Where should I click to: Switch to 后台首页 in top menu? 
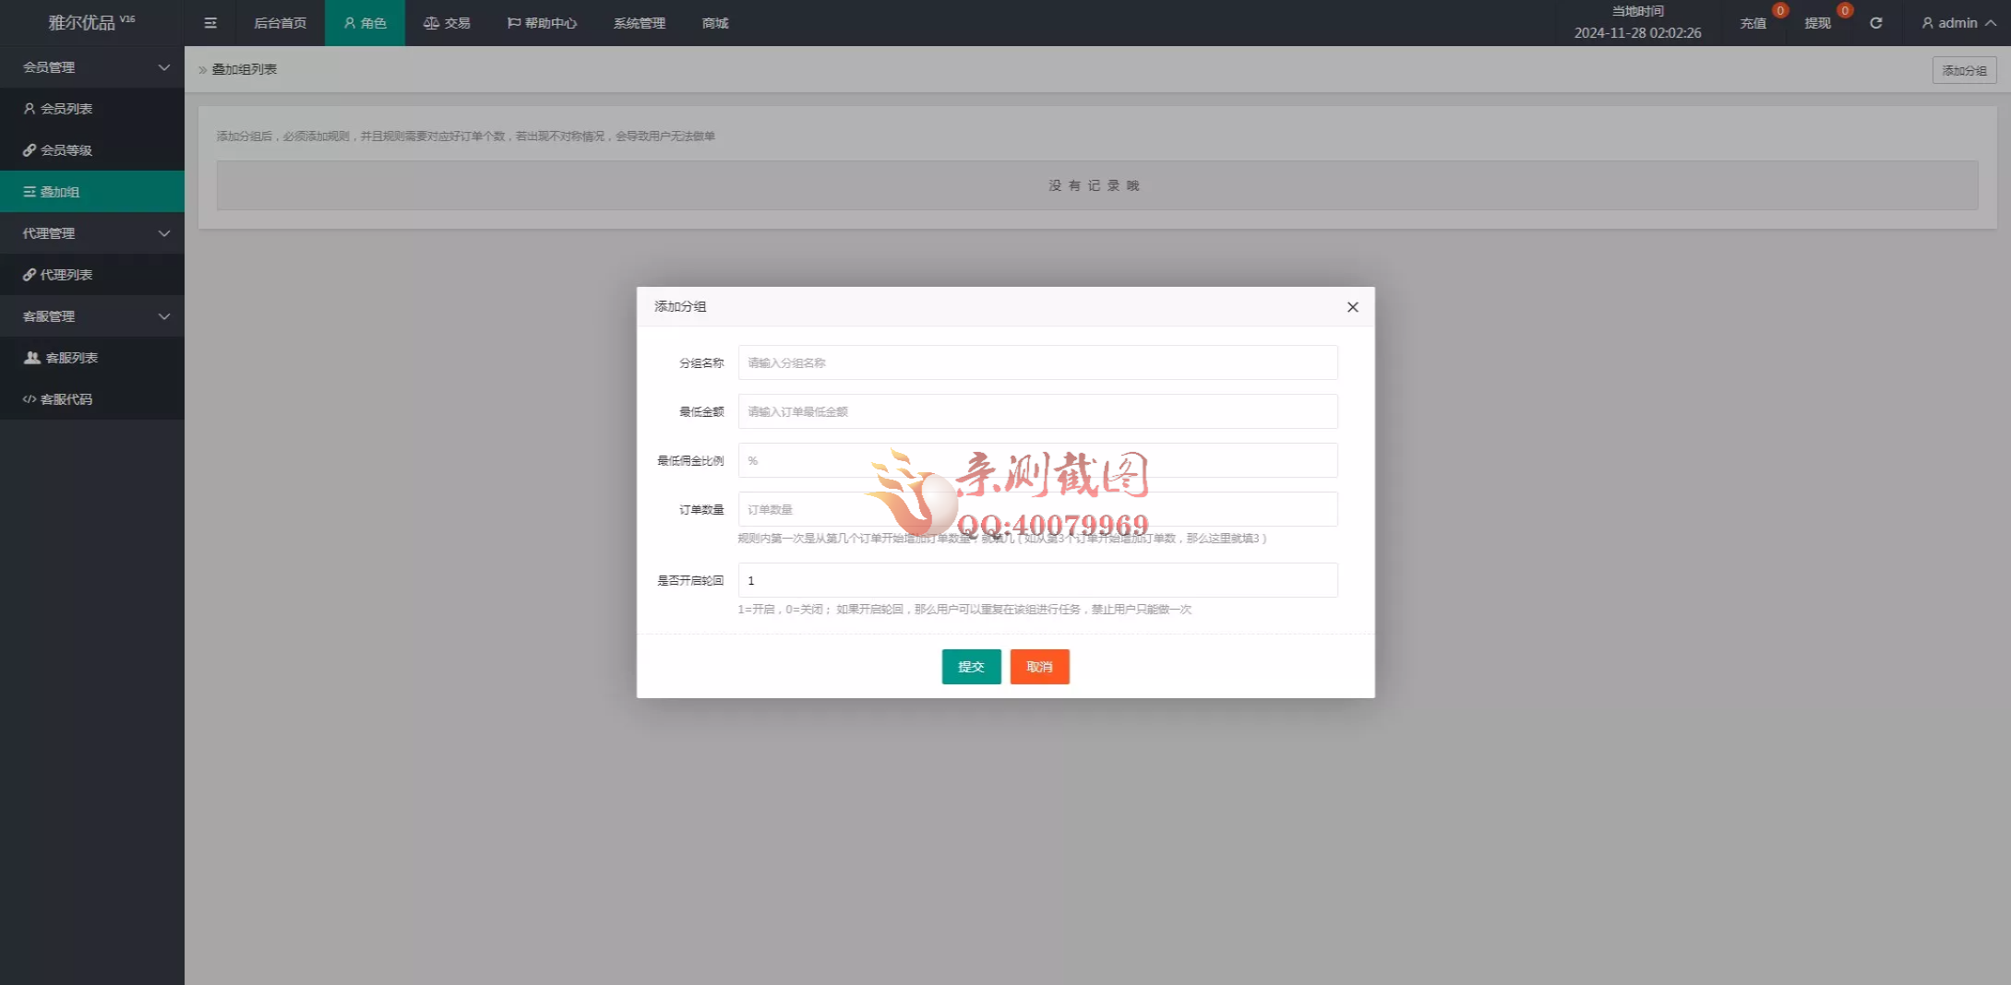(279, 22)
